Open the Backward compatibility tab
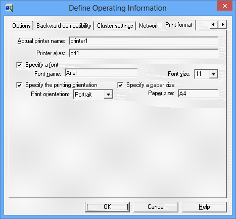The width and height of the screenshot is (236, 219). pos(64,26)
